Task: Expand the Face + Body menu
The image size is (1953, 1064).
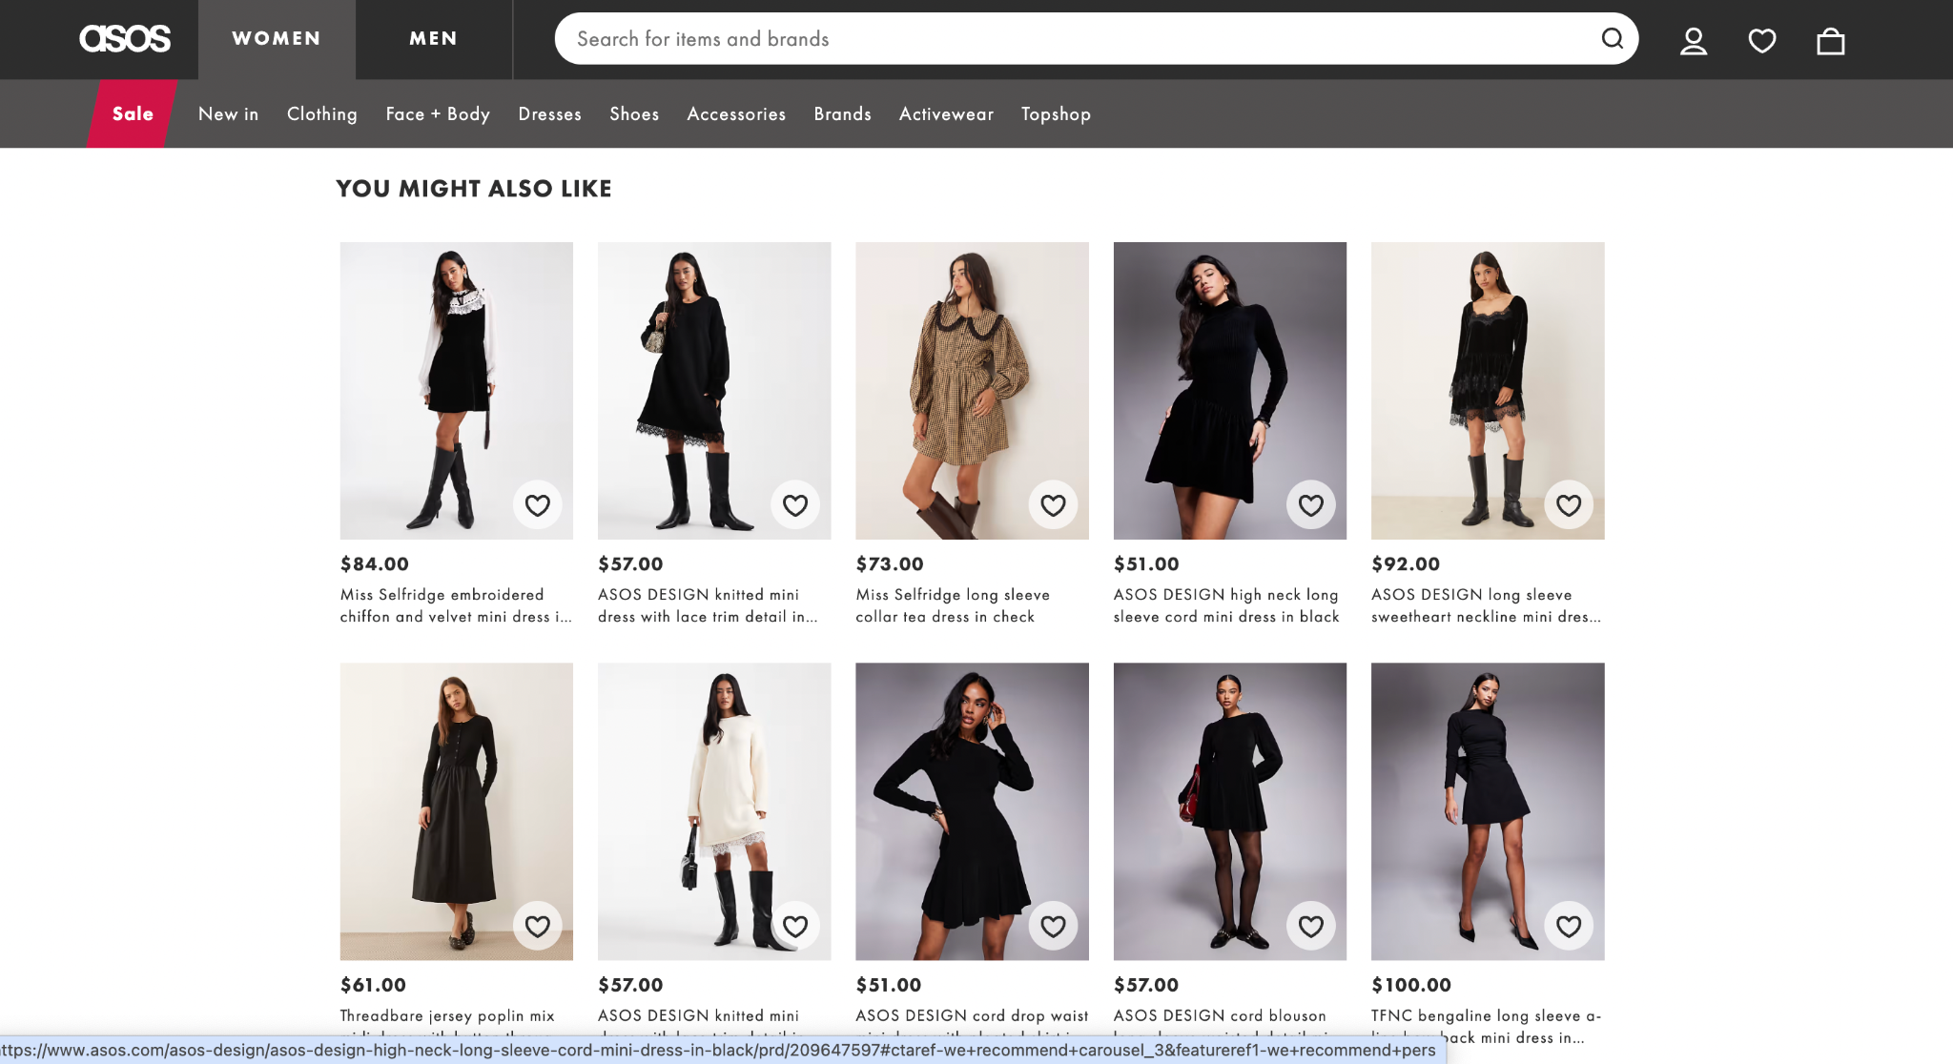Action: pyautogui.click(x=438, y=114)
